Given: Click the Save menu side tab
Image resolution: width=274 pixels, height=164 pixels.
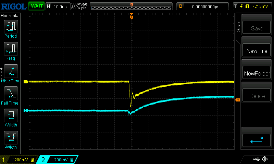Looking at the screenshot, I should coord(238,27).
